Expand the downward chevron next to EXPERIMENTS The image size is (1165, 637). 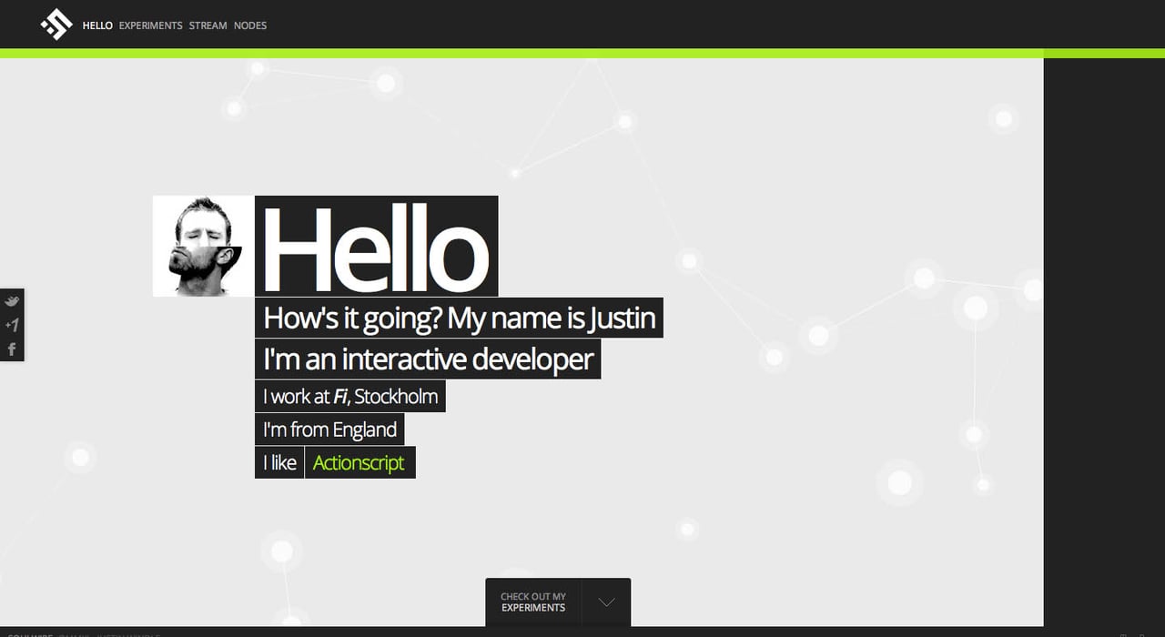coord(605,602)
